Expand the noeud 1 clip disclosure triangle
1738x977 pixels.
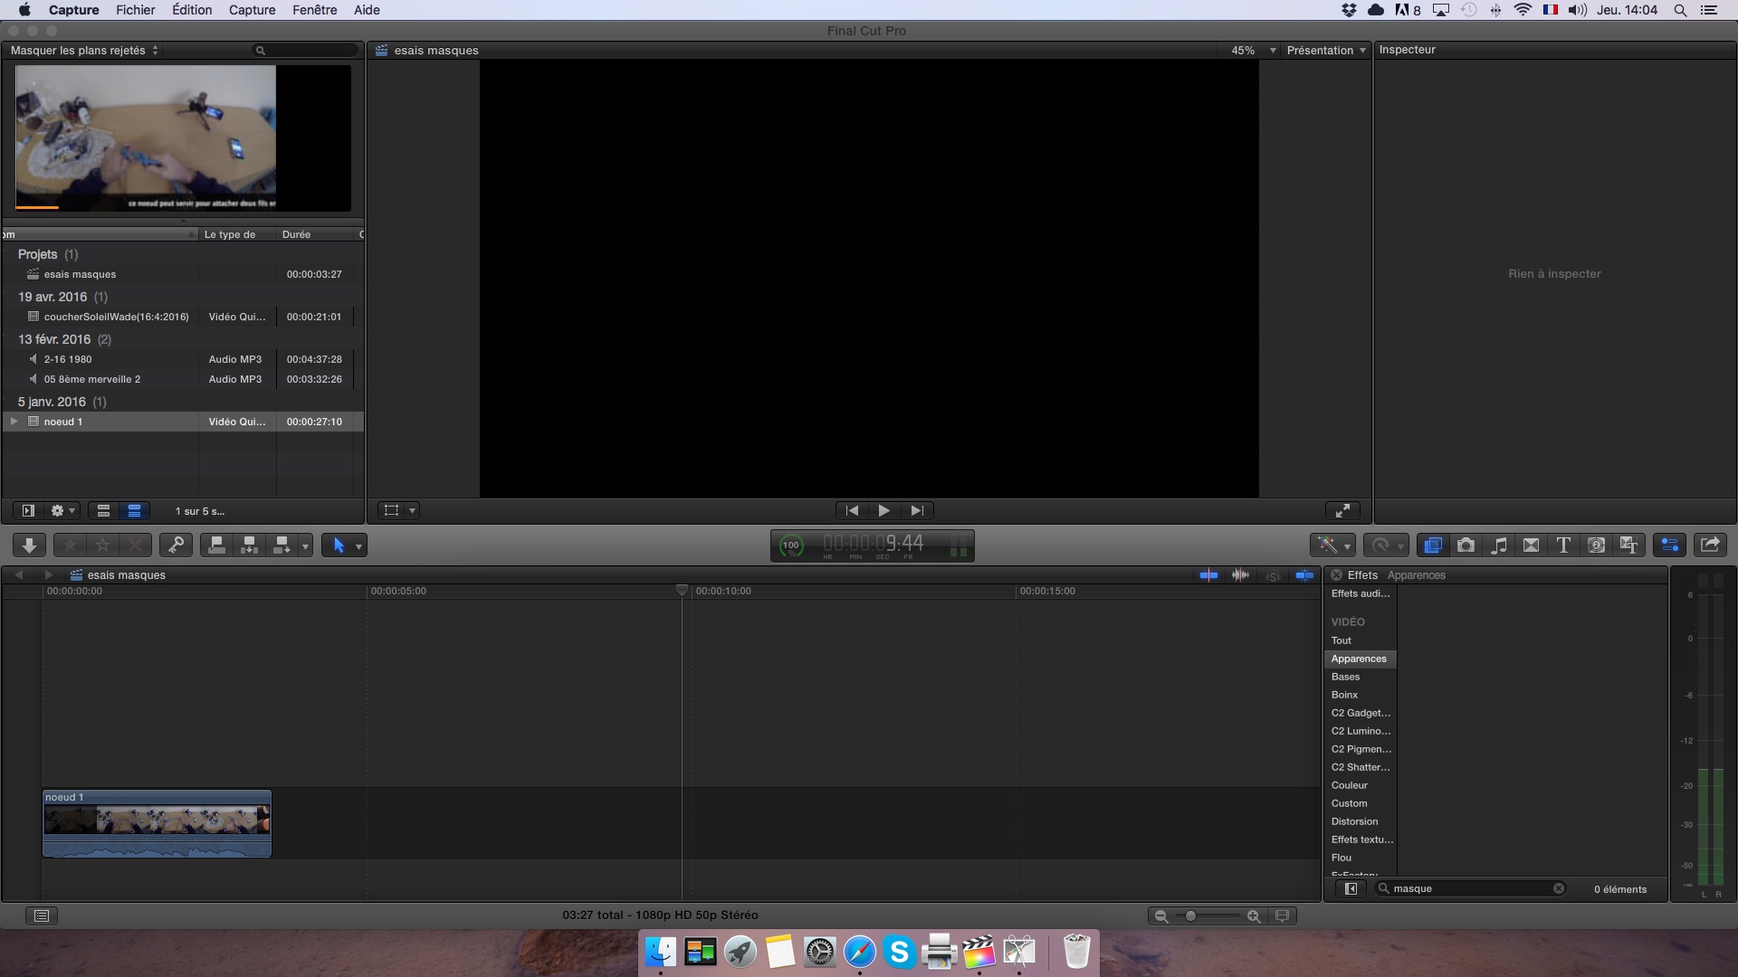14,422
